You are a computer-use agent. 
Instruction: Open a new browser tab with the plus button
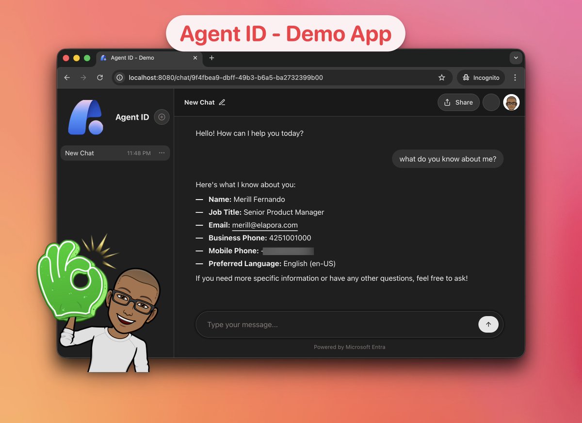tap(211, 57)
